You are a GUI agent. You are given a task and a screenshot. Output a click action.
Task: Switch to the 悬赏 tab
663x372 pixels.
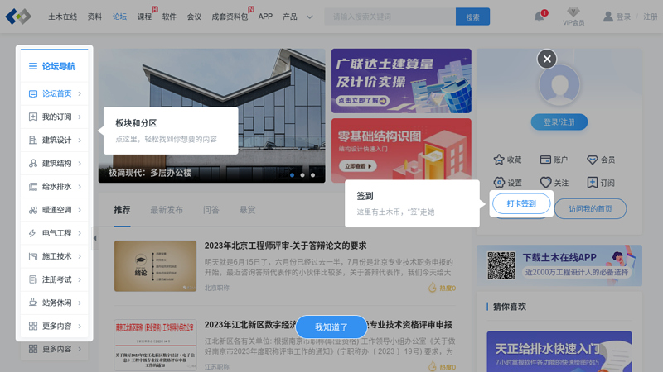[x=247, y=210]
